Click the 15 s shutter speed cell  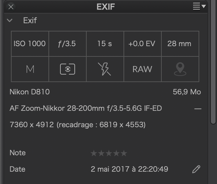(105, 44)
